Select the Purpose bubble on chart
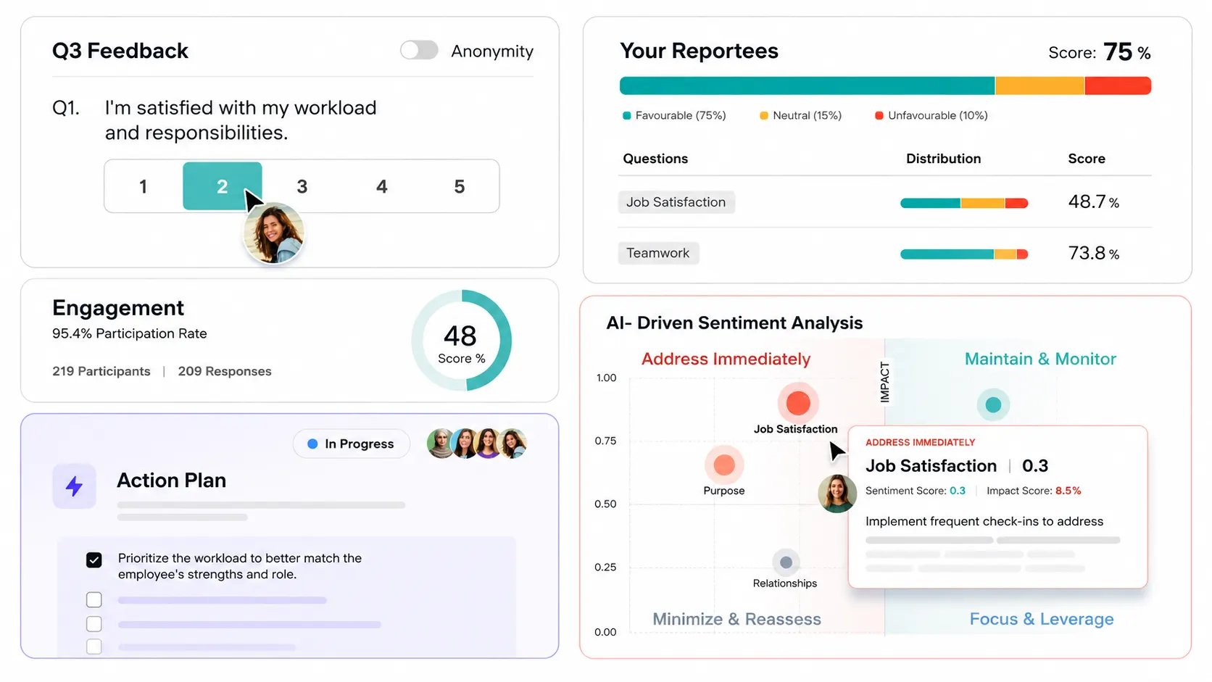This screenshot has height=682, width=1212. [724, 465]
